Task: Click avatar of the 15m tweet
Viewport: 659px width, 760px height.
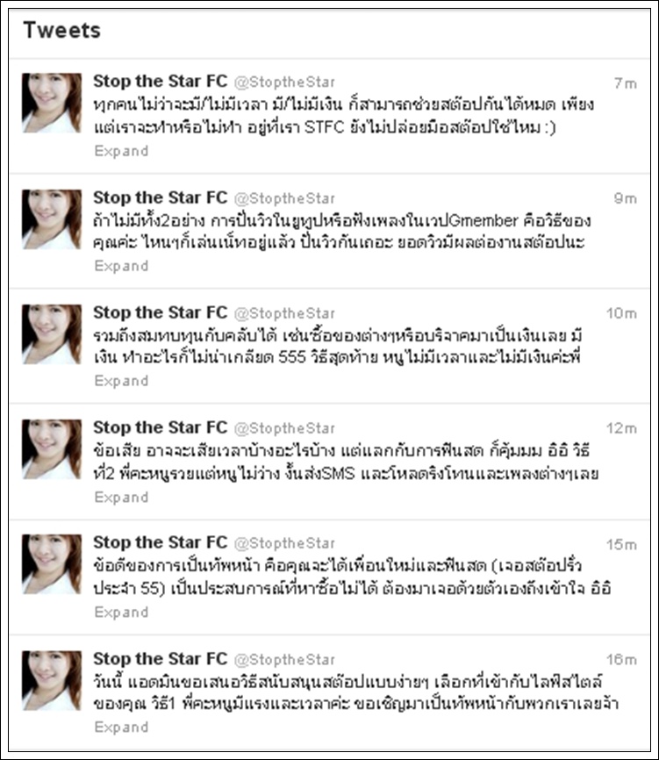Action: [52, 563]
